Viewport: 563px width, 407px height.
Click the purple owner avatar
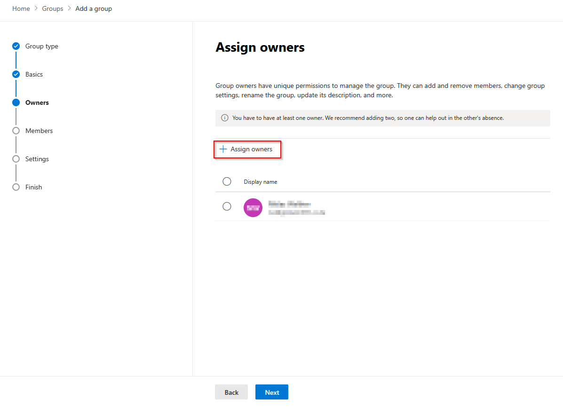point(253,207)
